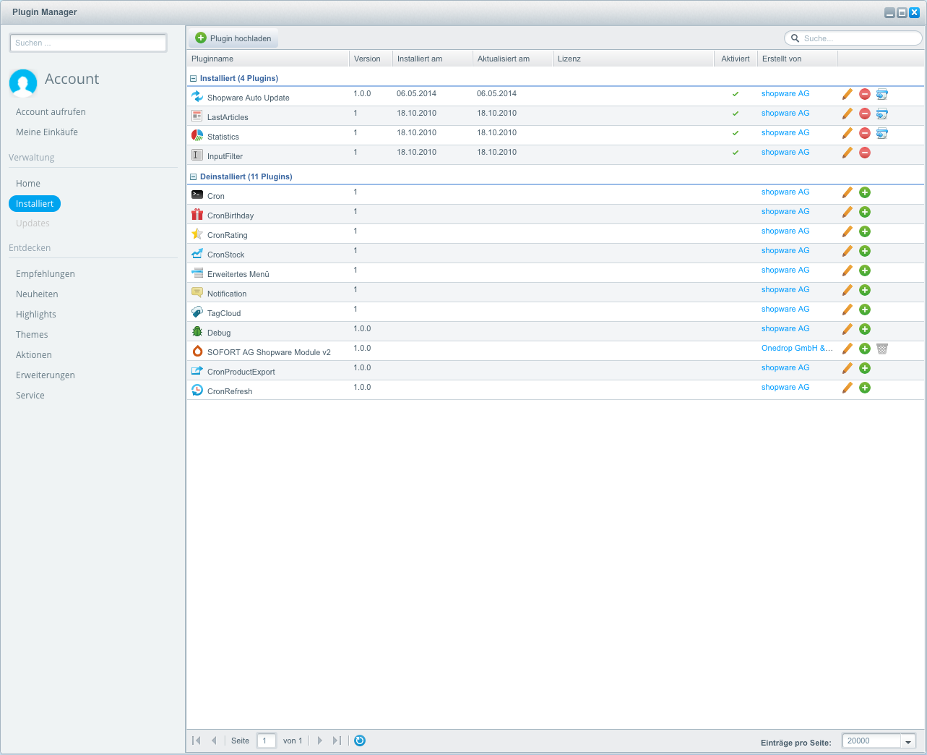Install the CronRefresh plugin via plus icon
This screenshot has width=927, height=755.
[x=865, y=388]
